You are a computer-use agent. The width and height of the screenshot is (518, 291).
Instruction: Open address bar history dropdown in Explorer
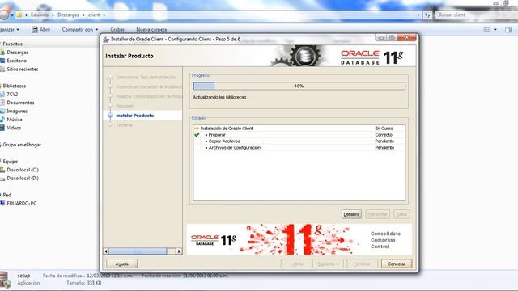(x=418, y=15)
